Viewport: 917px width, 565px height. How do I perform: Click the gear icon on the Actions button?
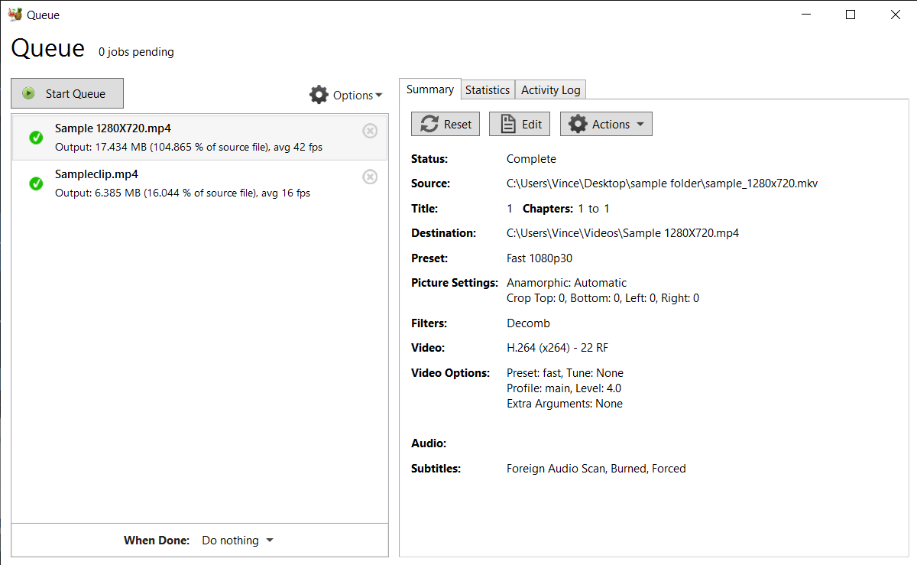pyautogui.click(x=579, y=123)
